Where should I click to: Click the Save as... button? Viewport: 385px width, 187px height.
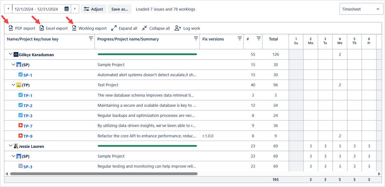click(x=120, y=9)
